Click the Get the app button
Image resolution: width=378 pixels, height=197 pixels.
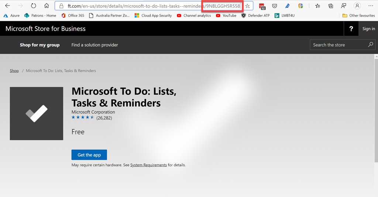point(89,155)
